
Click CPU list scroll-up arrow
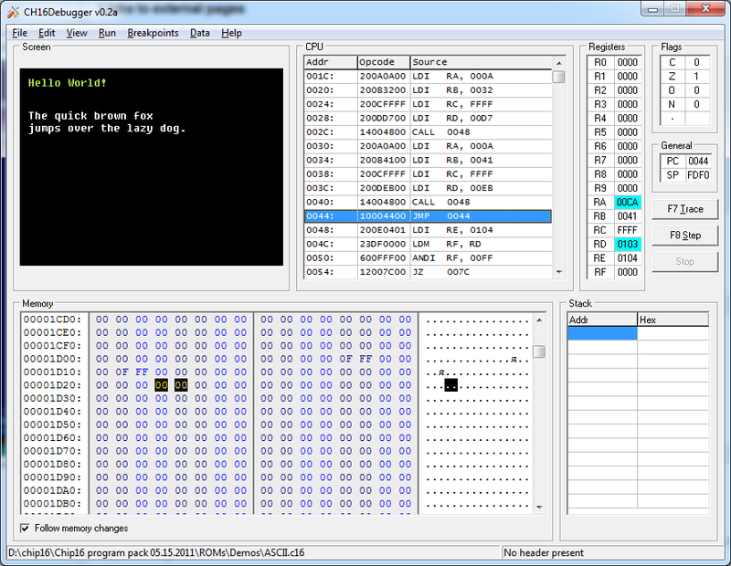(x=559, y=63)
